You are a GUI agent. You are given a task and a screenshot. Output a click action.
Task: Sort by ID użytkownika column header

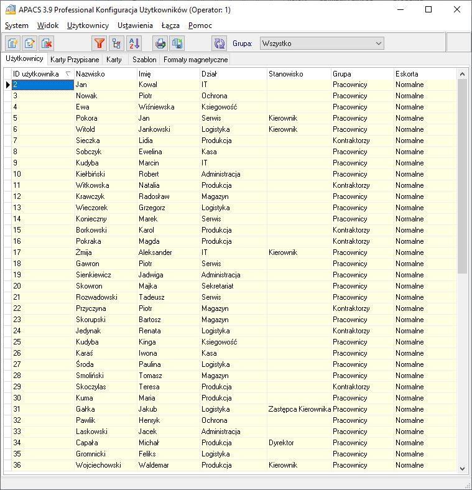(43, 74)
